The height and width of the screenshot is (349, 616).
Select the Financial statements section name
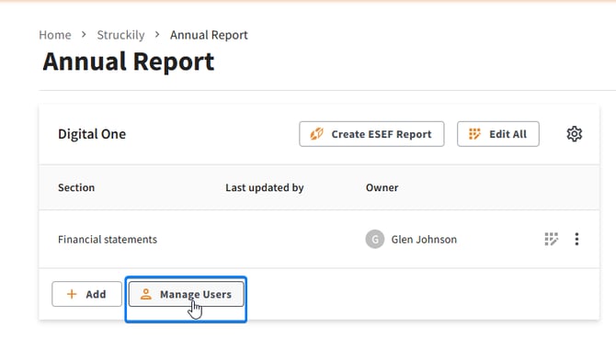point(108,239)
